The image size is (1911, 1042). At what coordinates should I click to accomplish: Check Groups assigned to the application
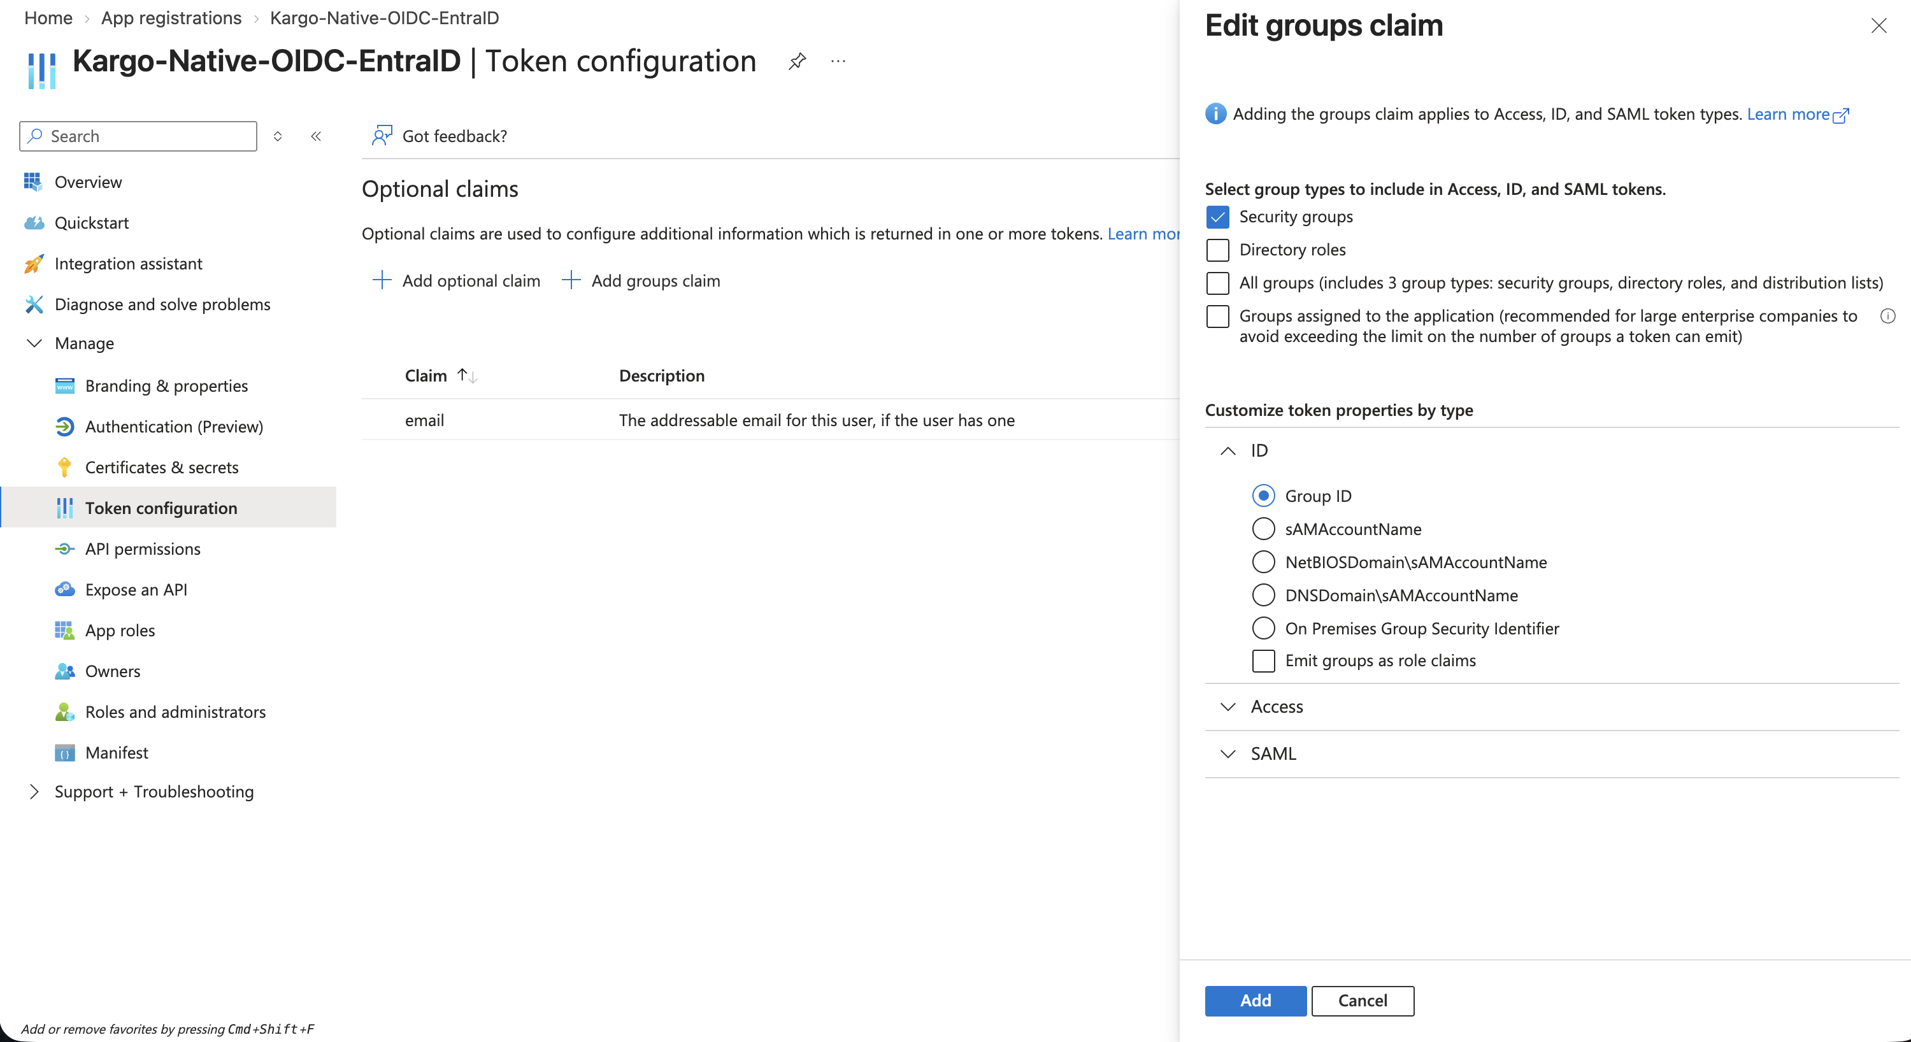point(1217,317)
